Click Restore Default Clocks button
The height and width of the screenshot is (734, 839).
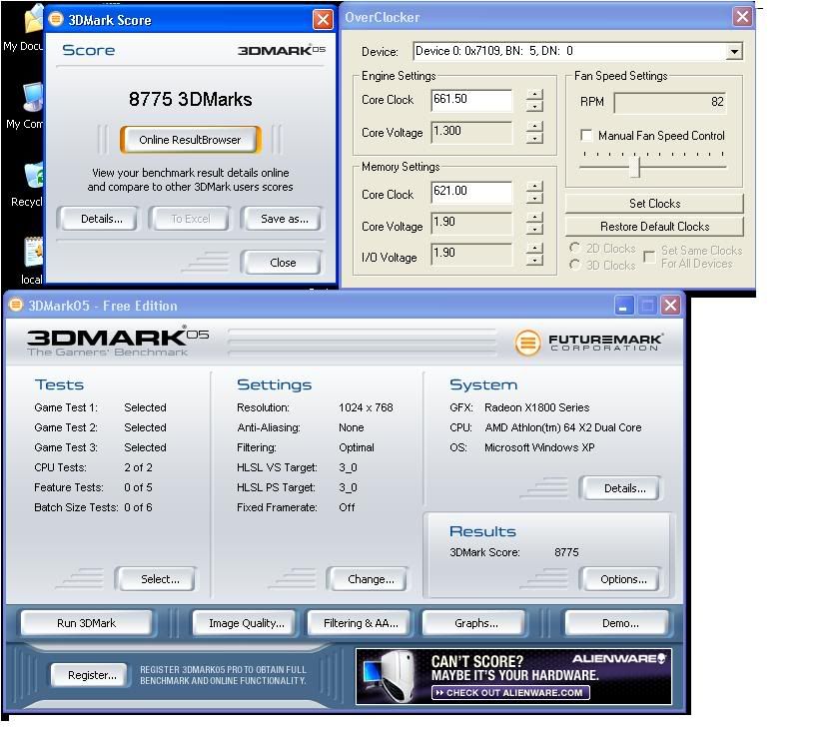[x=654, y=227]
